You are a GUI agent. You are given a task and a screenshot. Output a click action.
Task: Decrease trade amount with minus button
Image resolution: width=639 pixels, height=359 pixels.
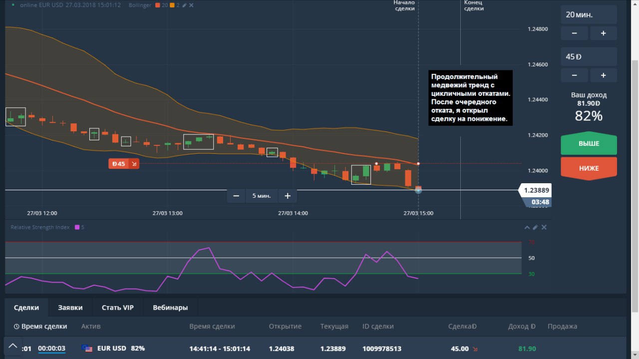point(574,75)
